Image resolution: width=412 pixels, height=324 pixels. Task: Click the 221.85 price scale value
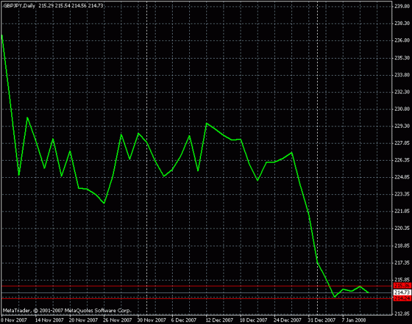(402, 211)
